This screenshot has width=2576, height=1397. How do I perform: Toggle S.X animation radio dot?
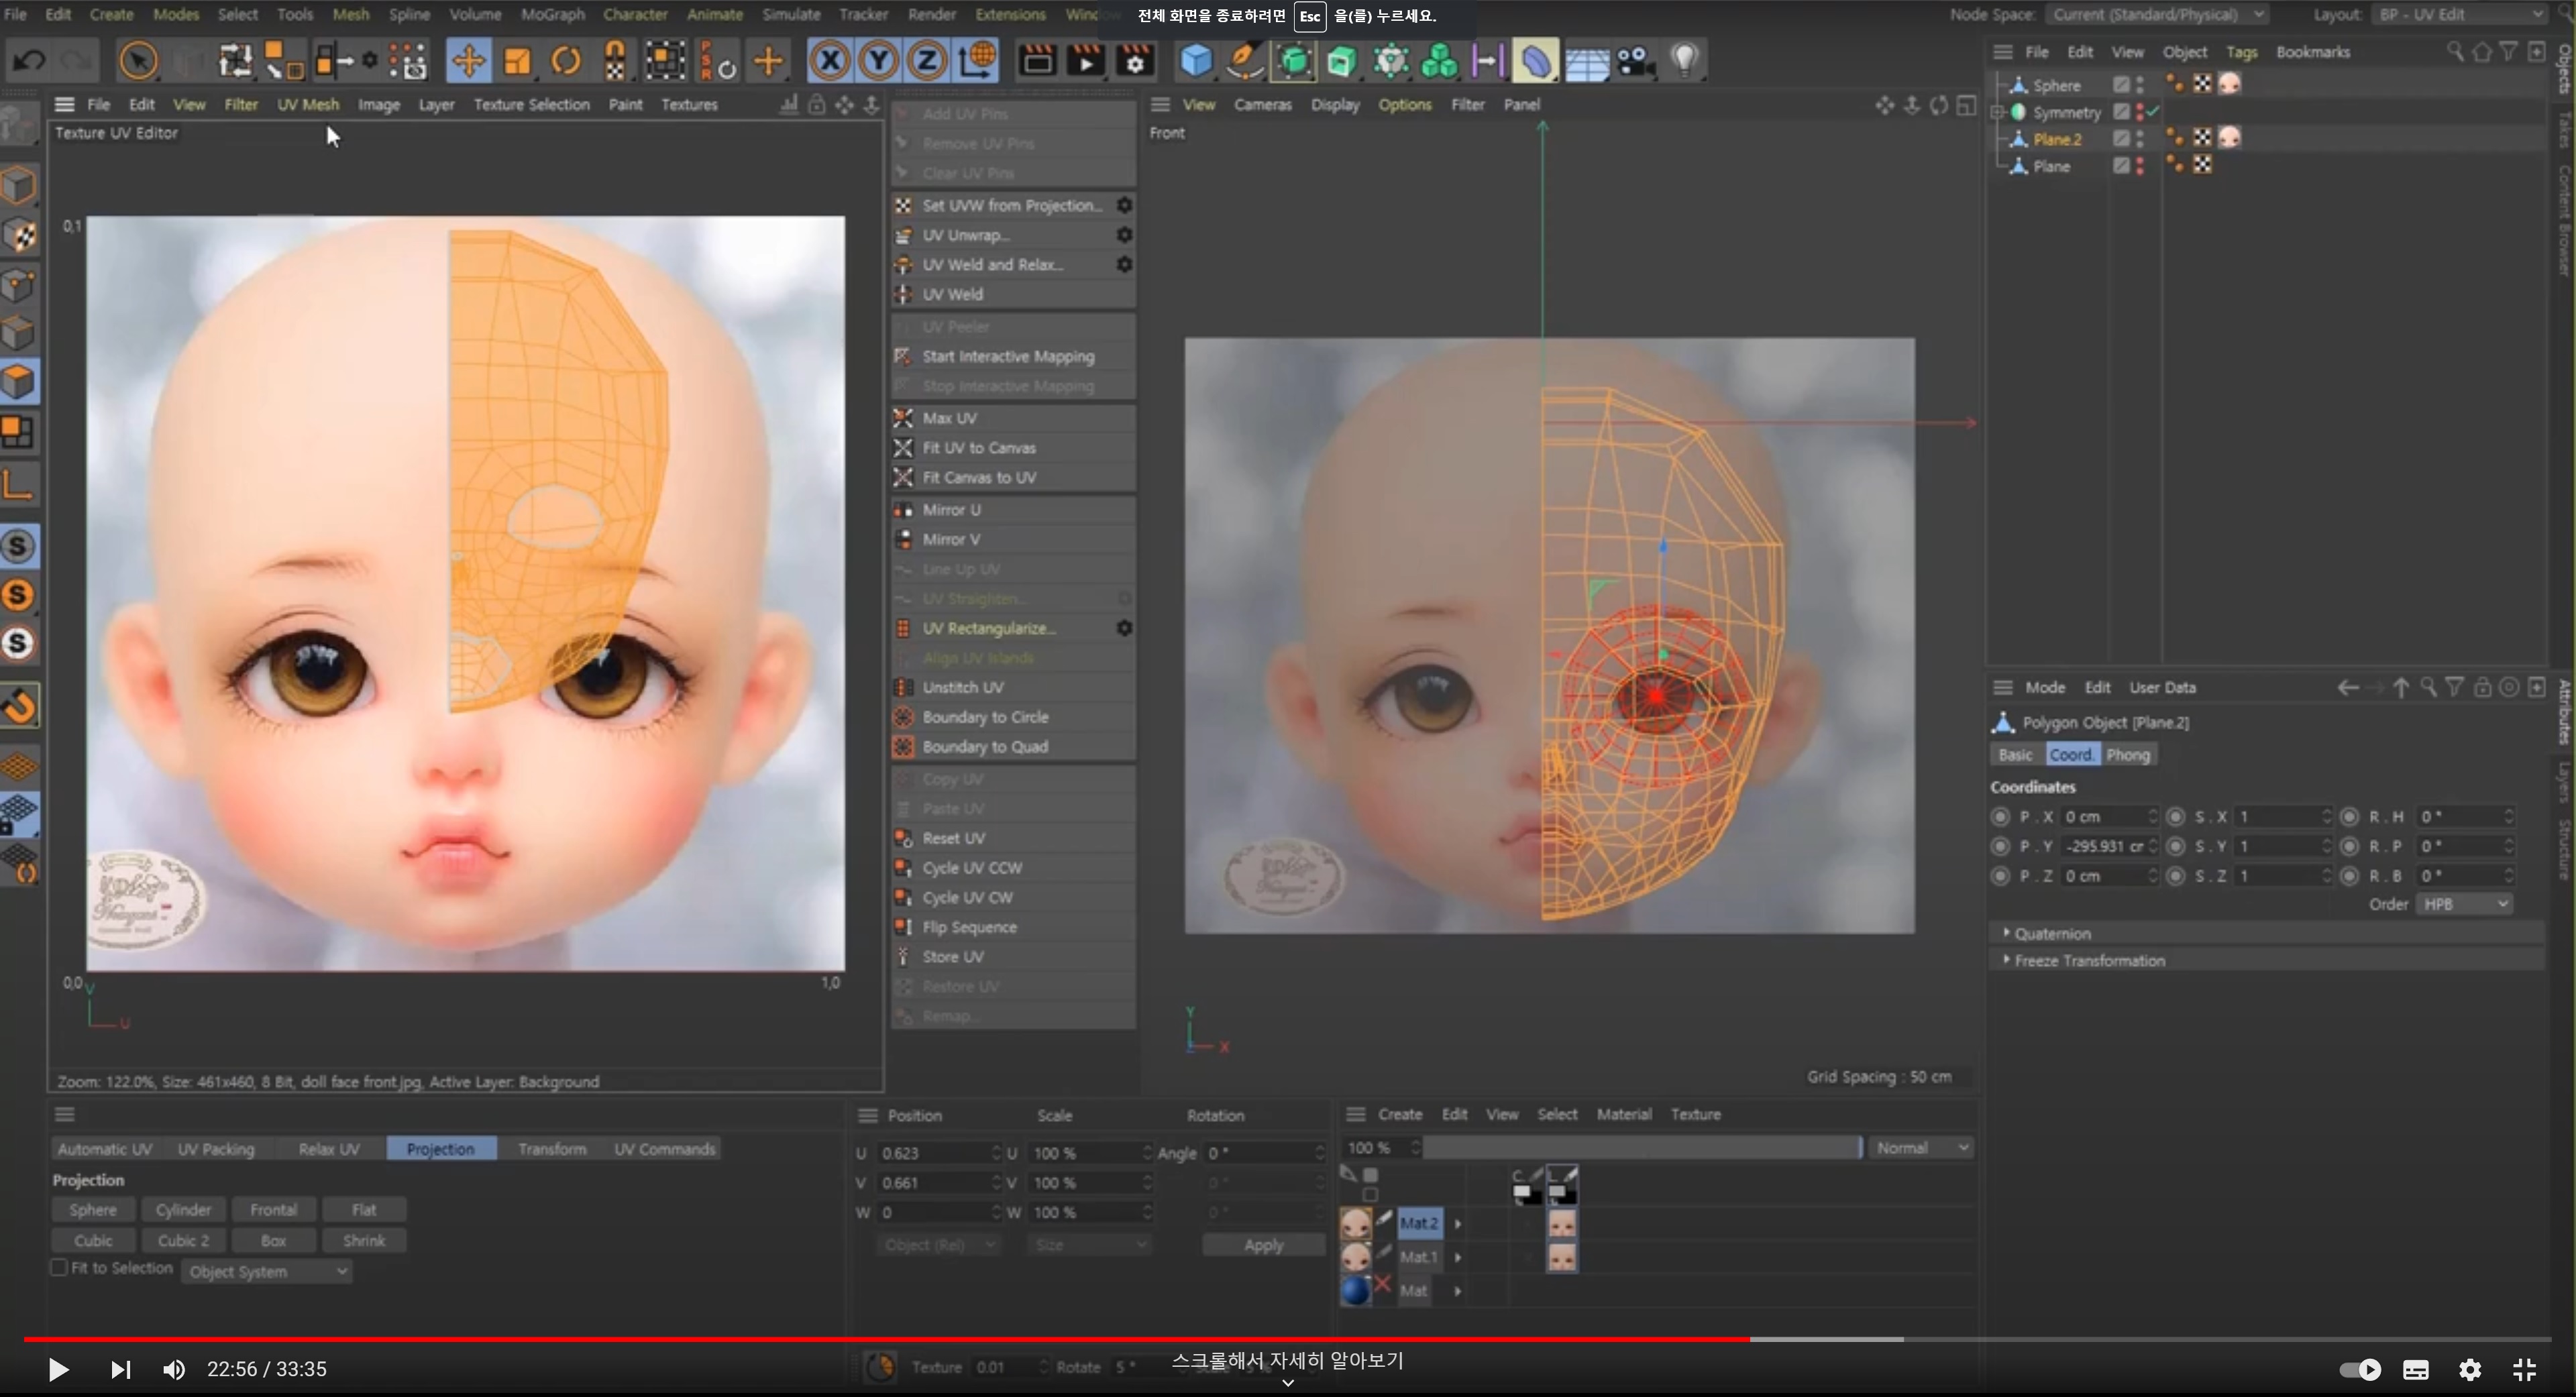(2176, 816)
